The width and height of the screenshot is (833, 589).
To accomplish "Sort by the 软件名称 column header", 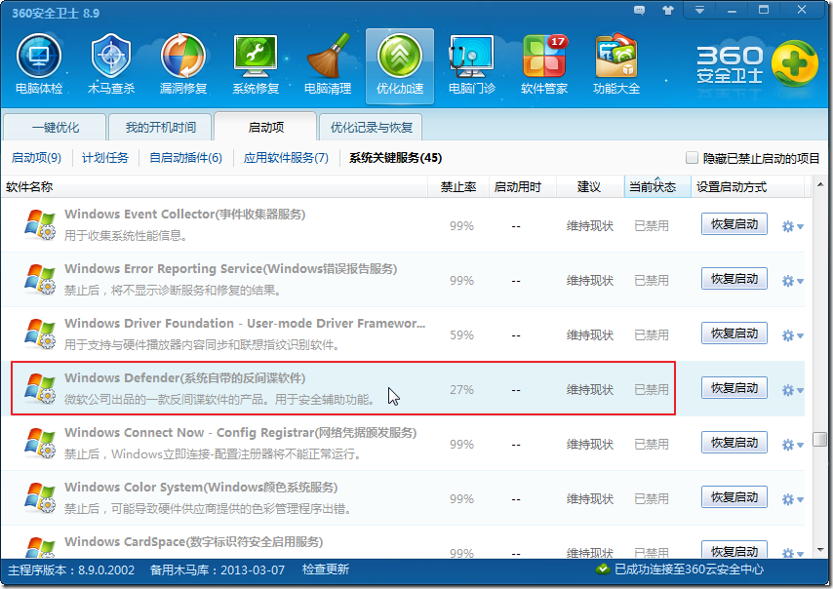I will (215, 187).
